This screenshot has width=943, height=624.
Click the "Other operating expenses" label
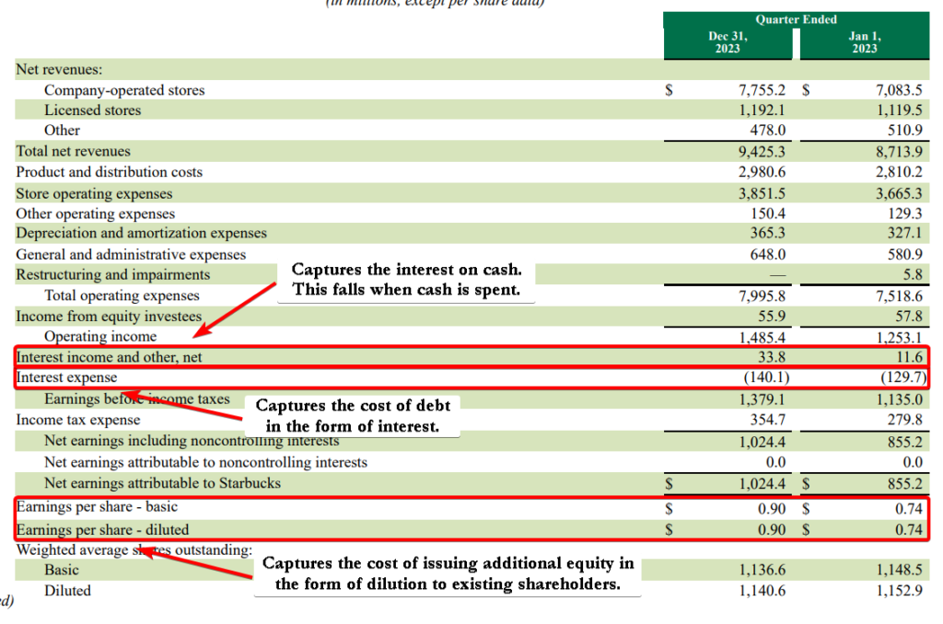pos(96,214)
